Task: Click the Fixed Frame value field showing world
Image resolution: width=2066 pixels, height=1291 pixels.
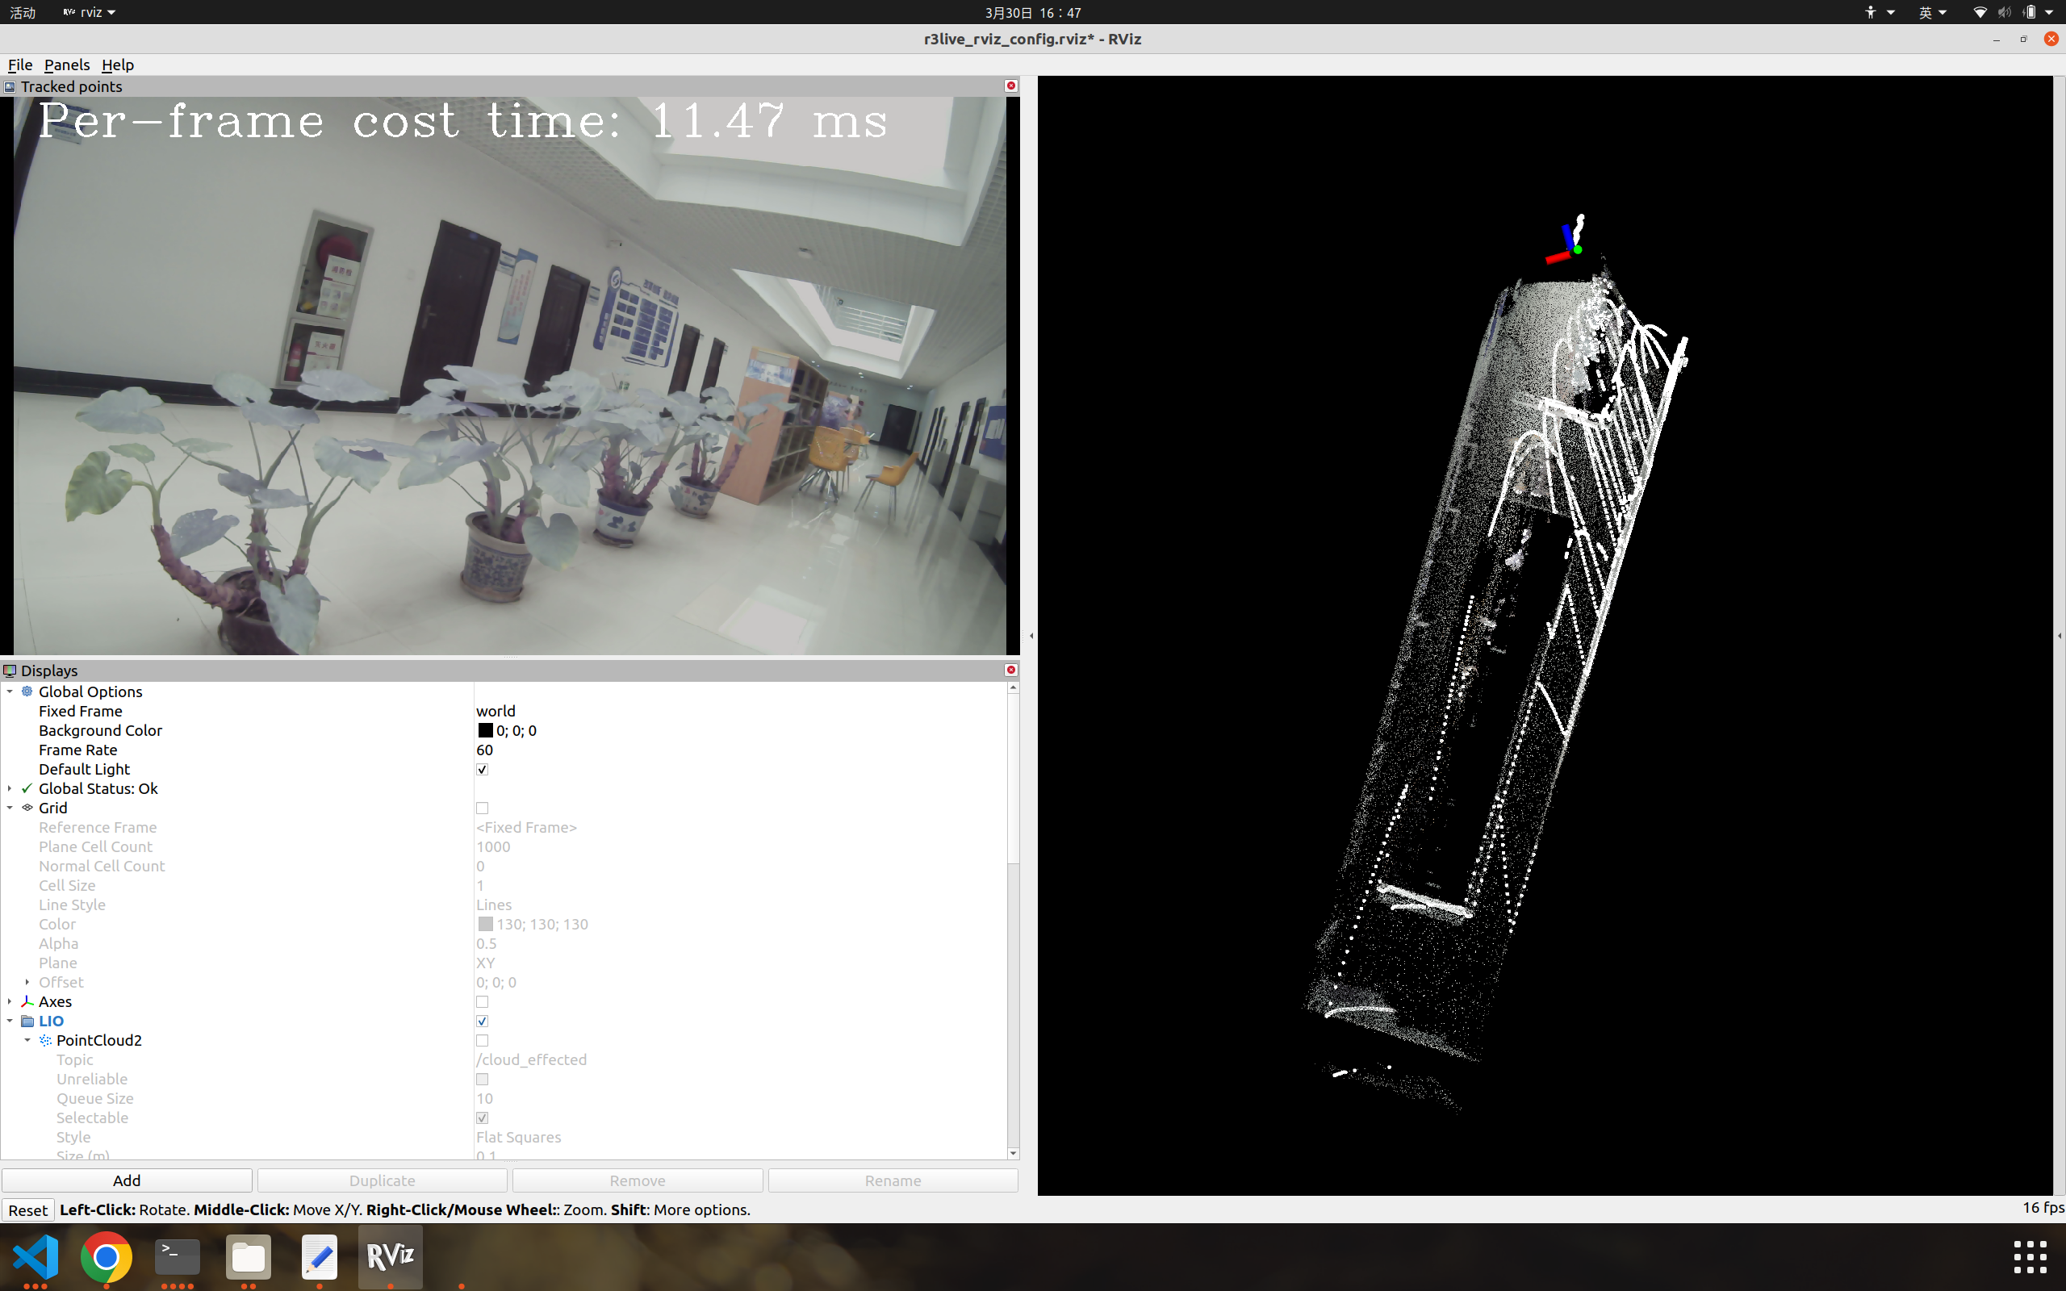Action: [496, 710]
